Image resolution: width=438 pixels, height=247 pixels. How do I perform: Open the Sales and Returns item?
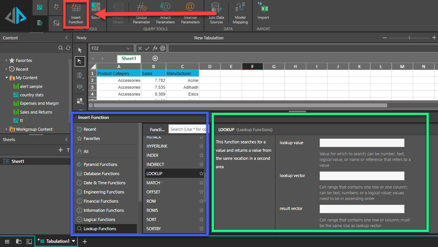point(36,112)
